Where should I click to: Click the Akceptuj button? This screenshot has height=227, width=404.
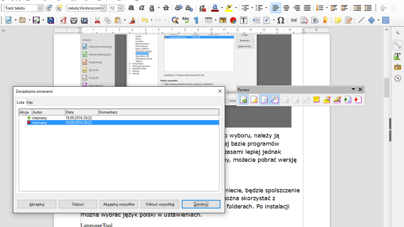point(36,204)
